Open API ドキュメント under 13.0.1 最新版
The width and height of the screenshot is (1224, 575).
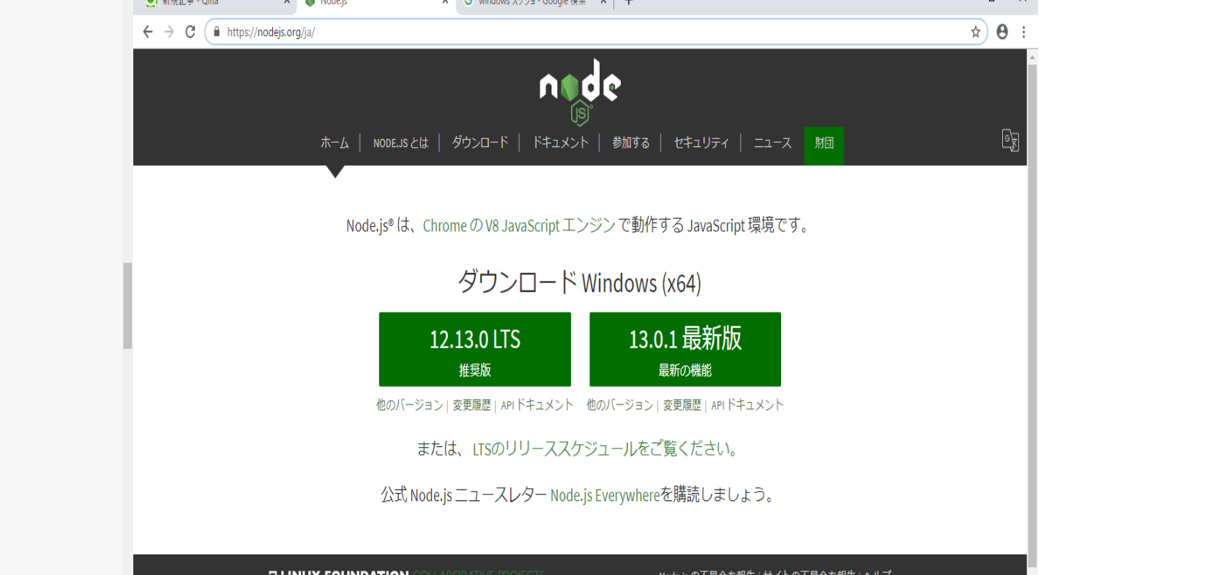tap(747, 405)
